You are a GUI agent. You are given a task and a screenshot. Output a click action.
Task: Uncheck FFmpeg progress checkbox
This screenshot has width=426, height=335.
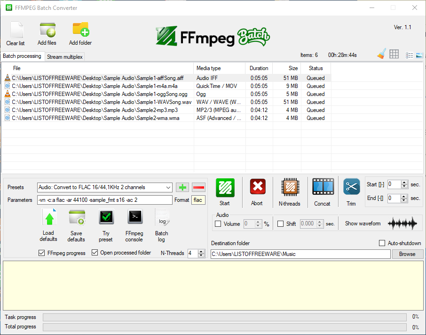(41, 253)
